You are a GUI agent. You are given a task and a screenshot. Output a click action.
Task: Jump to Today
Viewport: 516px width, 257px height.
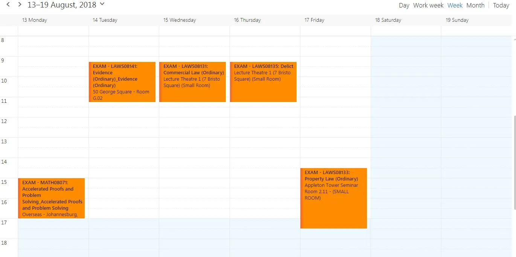501,5
